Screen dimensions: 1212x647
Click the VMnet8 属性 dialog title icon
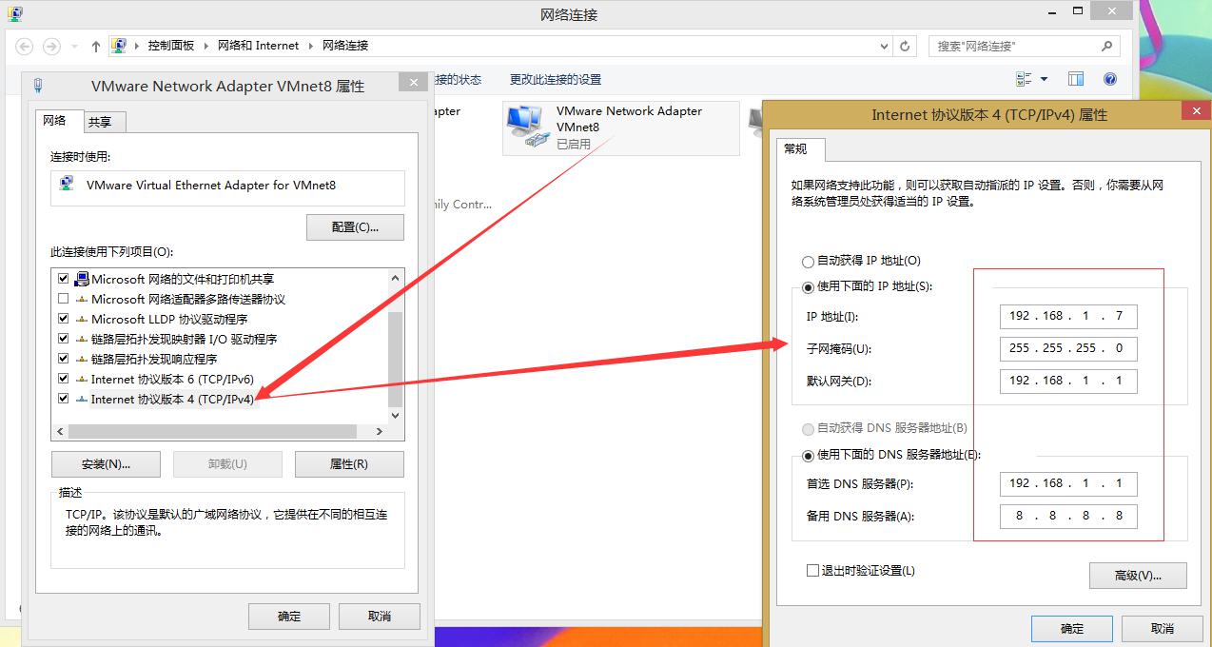click(38, 85)
